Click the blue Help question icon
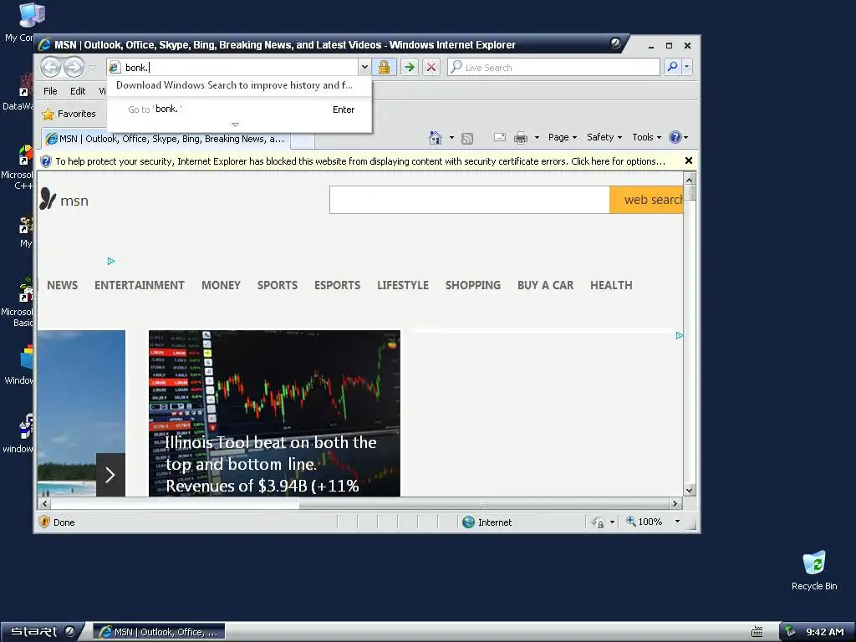 pyautogui.click(x=675, y=137)
